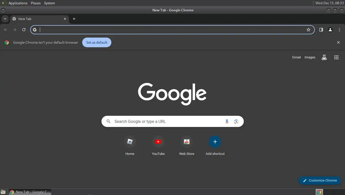345x195 pixels.
Task: Open the profile avatar icon
Action: pos(330,30)
